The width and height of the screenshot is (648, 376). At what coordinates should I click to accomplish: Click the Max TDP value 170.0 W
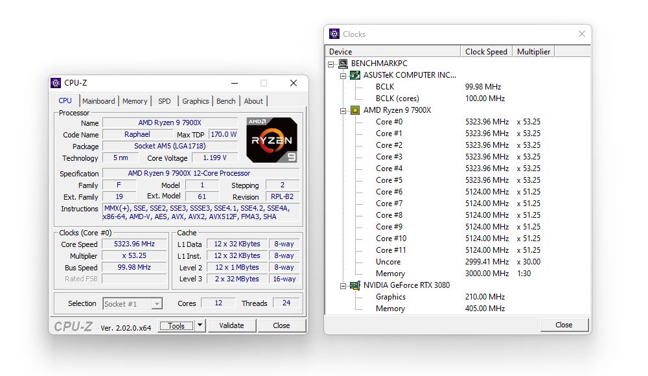pos(223,134)
